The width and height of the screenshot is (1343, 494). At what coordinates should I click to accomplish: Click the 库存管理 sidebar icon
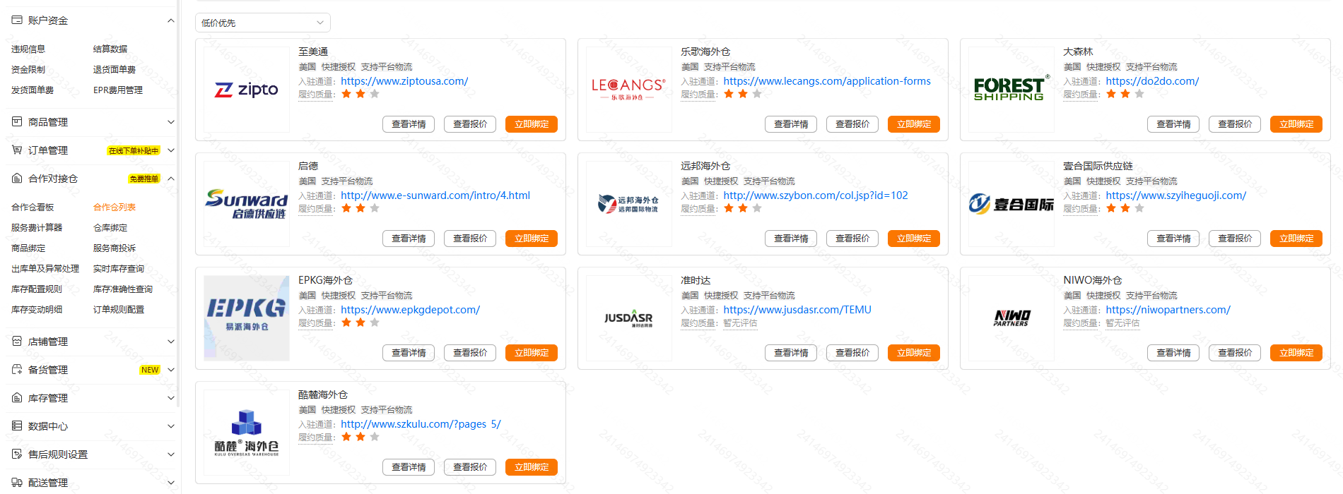17,398
